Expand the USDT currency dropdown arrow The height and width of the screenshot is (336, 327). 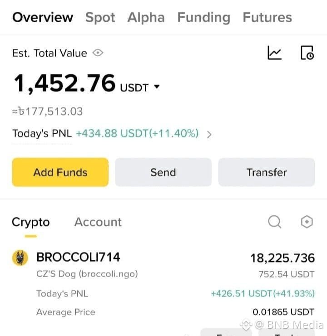[x=157, y=87]
